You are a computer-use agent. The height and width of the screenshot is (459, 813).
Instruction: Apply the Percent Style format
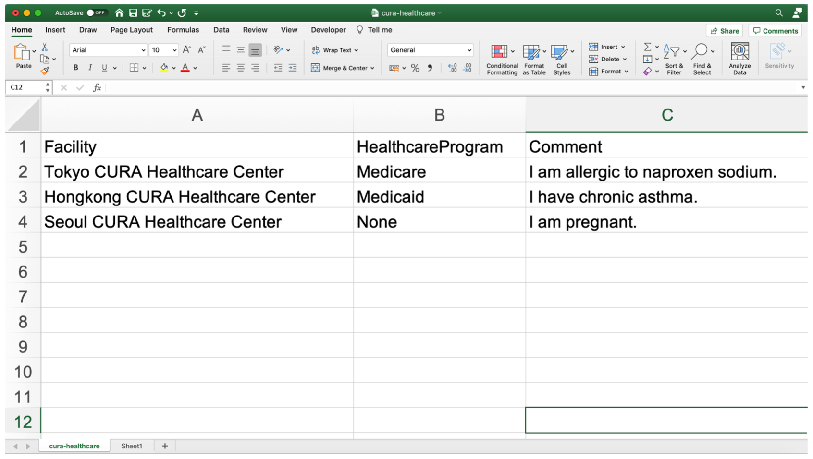(415, 68)
